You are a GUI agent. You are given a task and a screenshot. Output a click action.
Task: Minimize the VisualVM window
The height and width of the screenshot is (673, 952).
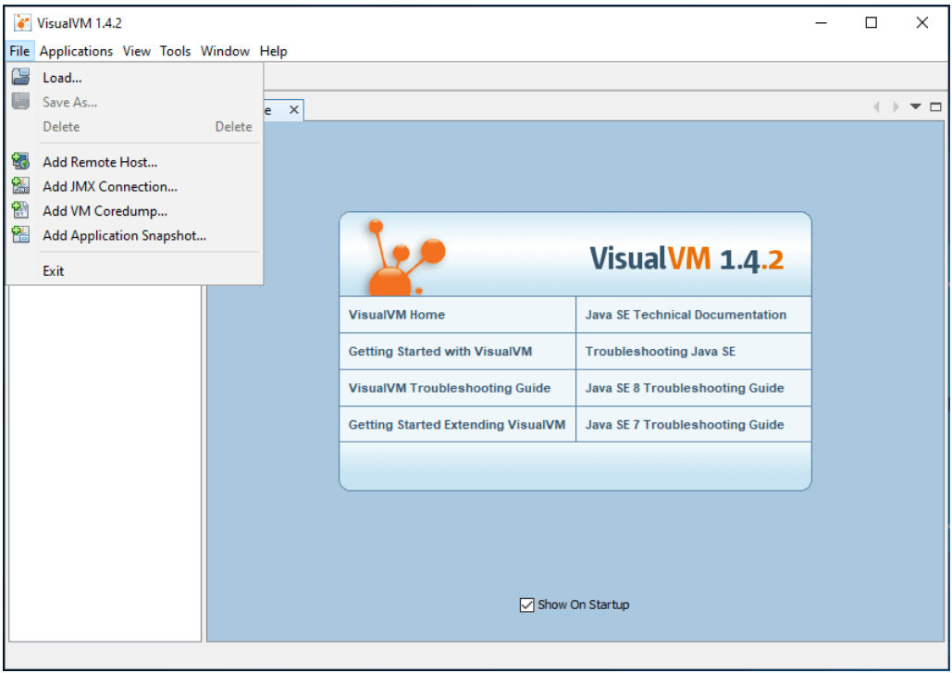(x=821, y=23)
